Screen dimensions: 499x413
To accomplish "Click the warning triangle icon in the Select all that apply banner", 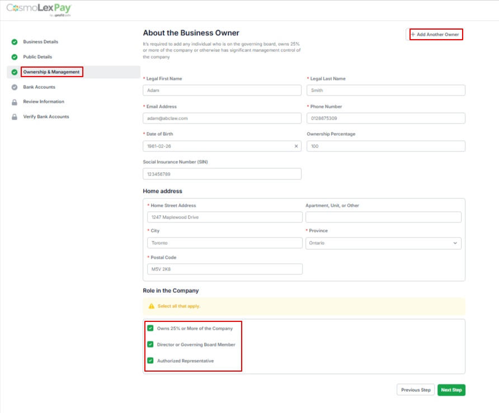I will tap(152, 306).
